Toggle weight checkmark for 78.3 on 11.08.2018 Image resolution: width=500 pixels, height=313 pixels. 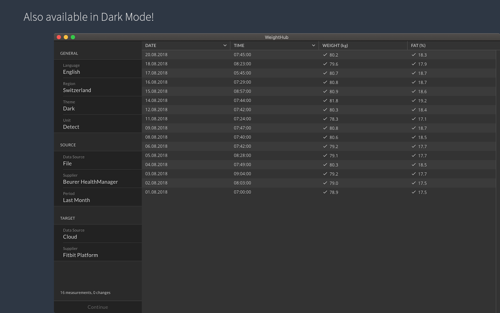pos(325,119)
